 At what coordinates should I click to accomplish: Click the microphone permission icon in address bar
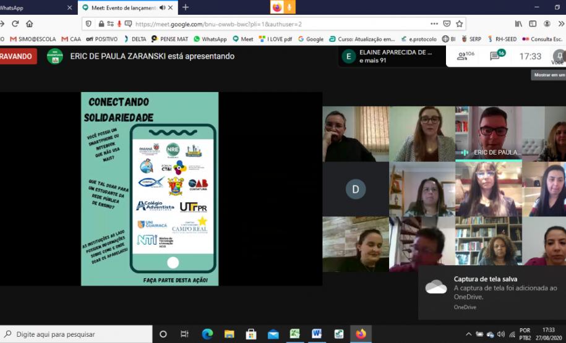pos(119,24)
